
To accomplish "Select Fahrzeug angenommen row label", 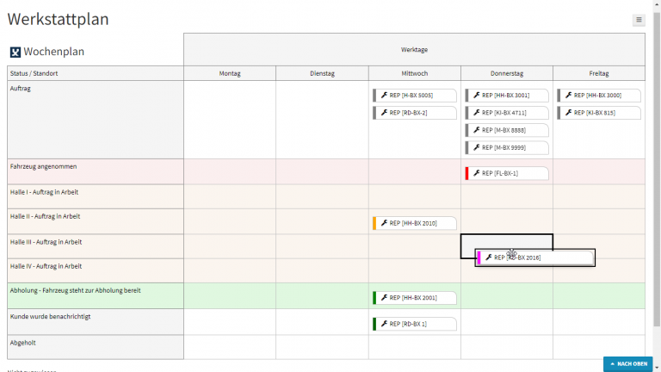I will point(43,166).
